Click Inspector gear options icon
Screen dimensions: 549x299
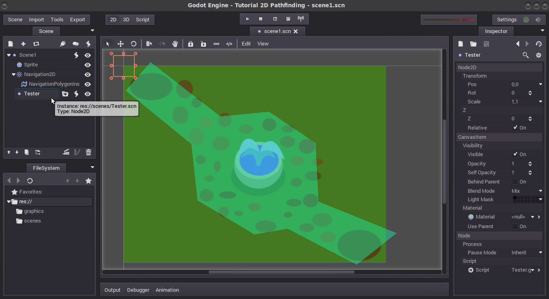click(x=539, y=55)
